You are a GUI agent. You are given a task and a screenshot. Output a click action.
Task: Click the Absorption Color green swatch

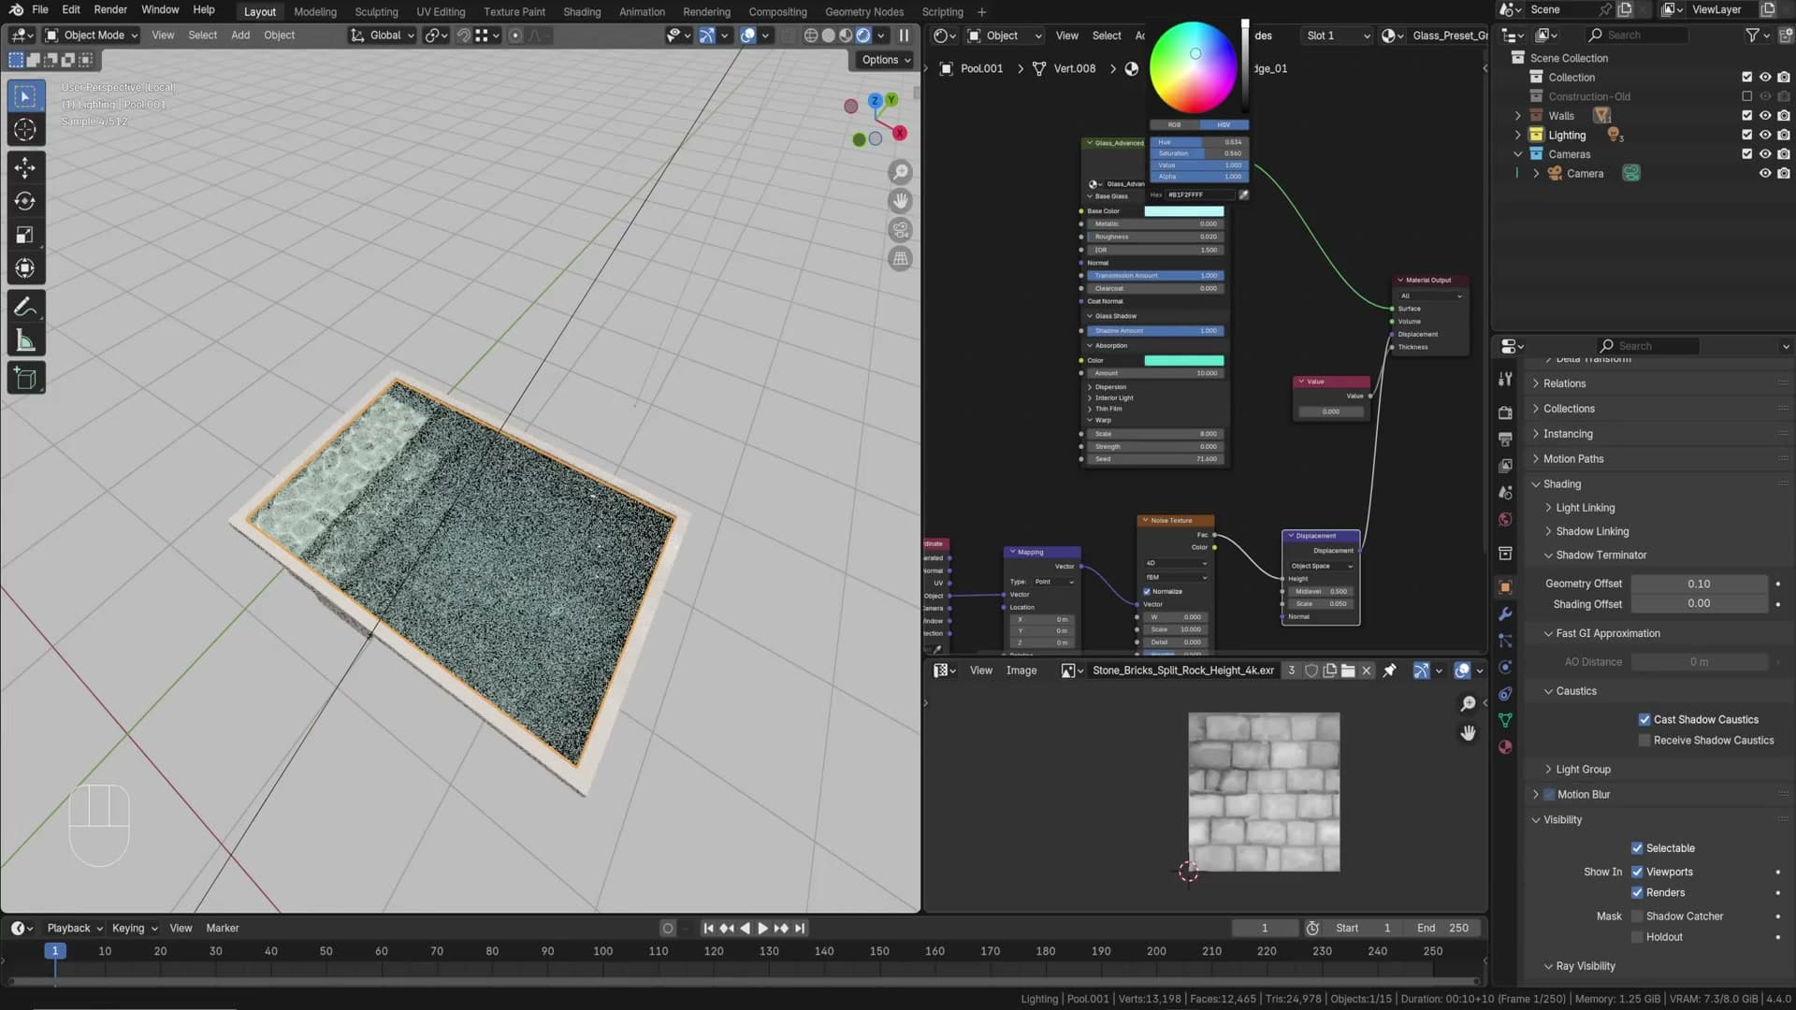pyautogui.click(x=1183, y=360)
